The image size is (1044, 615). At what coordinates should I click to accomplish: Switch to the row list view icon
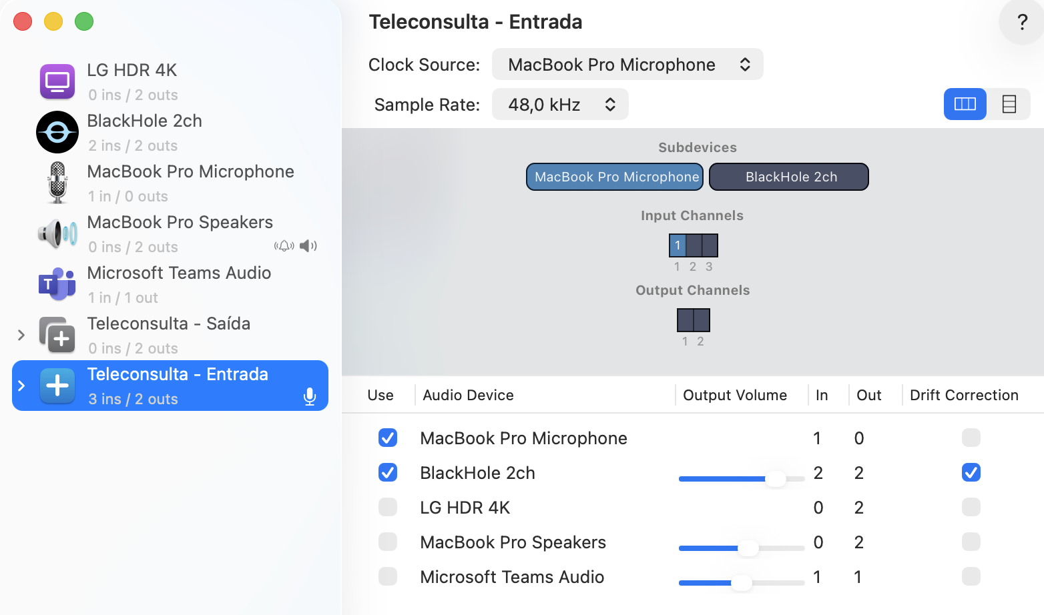pos(1009,104)
